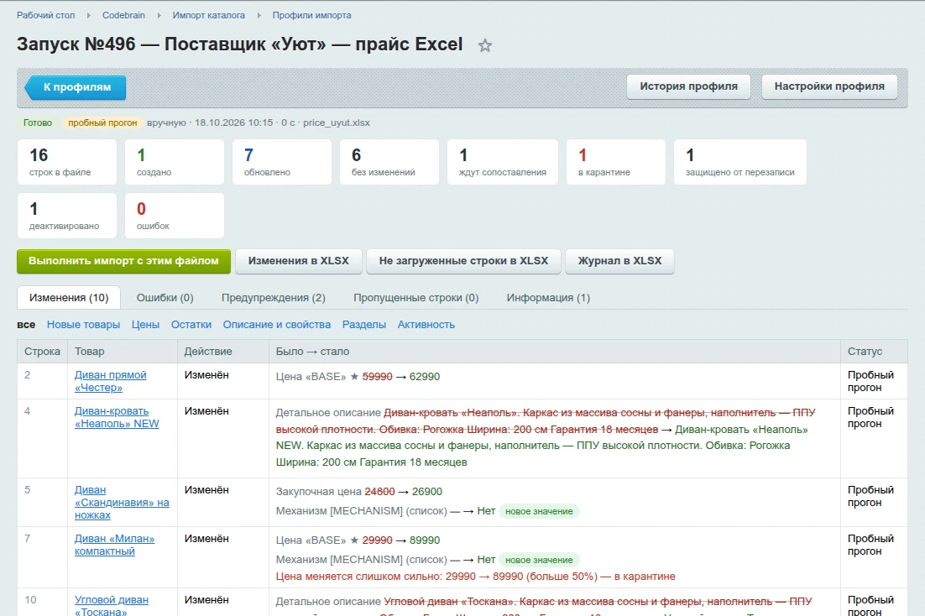Download «Не загруженные строки в XLSX»
This screenshot has height=616, width=925.
coord(463,261)
